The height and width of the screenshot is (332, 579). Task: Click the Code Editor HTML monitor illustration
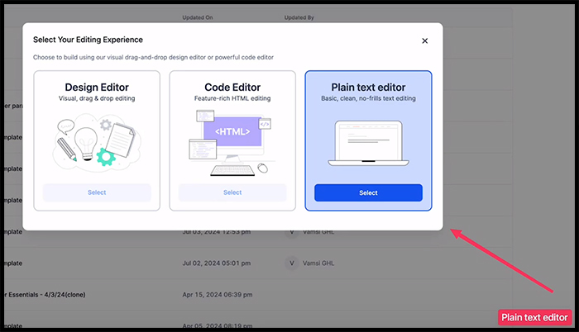point(232,142)
